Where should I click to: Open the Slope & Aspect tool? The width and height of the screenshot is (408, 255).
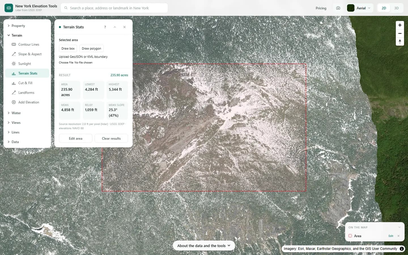(27, 54)
